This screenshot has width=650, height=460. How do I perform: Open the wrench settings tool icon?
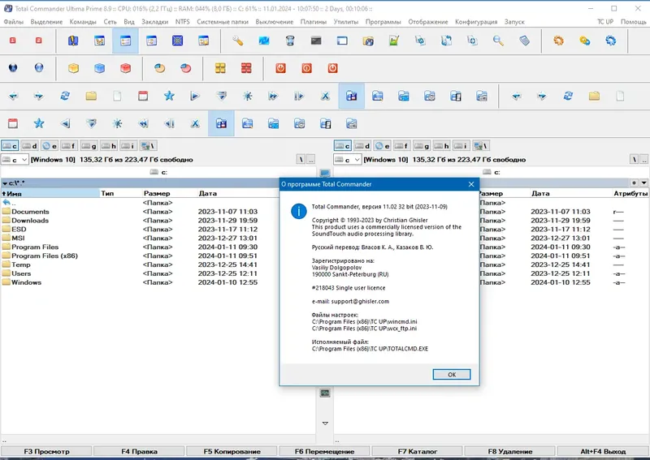(237, 41)
